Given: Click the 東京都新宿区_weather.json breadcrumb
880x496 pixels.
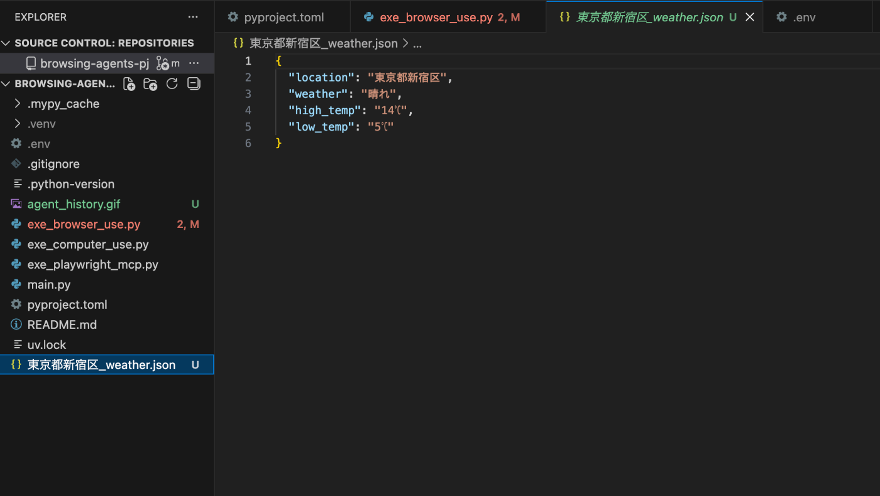Looking at the screenshot, I should [x=324, y=43].
